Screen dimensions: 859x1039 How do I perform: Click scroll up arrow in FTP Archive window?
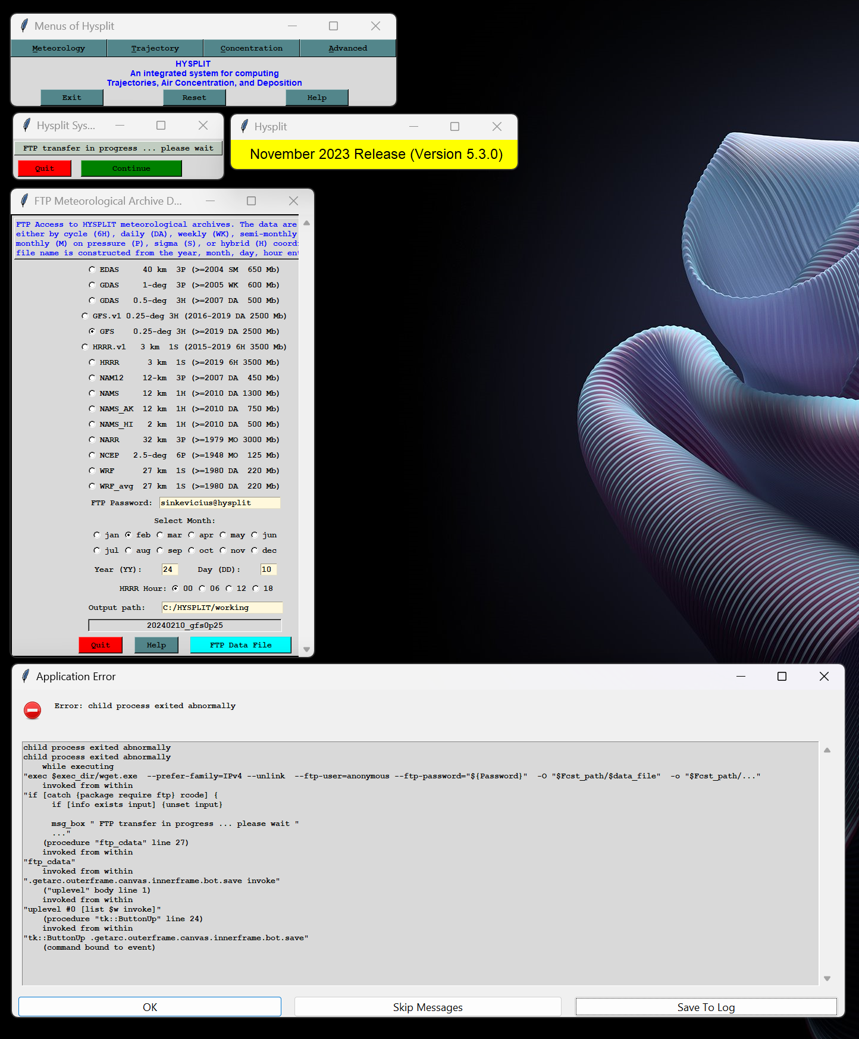[307, 223]
